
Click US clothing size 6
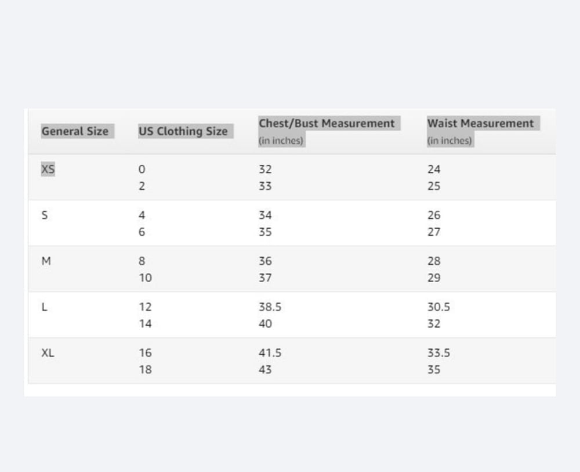pos(142,232)
